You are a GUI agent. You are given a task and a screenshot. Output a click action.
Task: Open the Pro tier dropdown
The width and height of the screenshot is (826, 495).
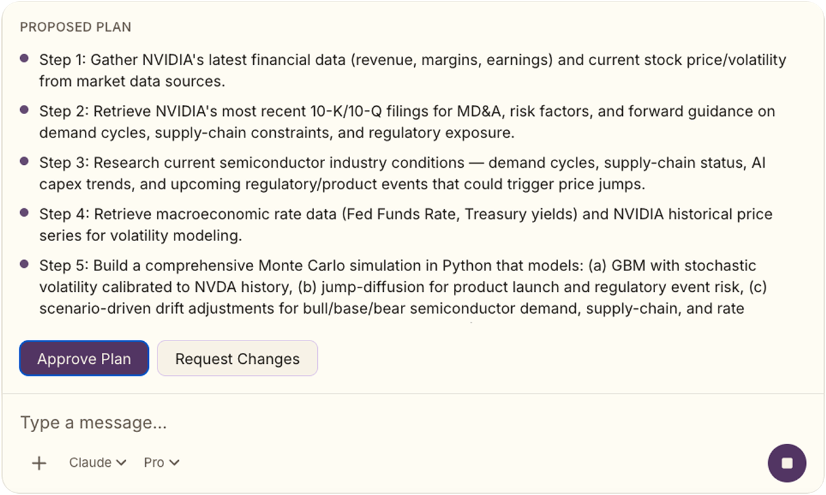pyautogui.click(x=161, y=463)
